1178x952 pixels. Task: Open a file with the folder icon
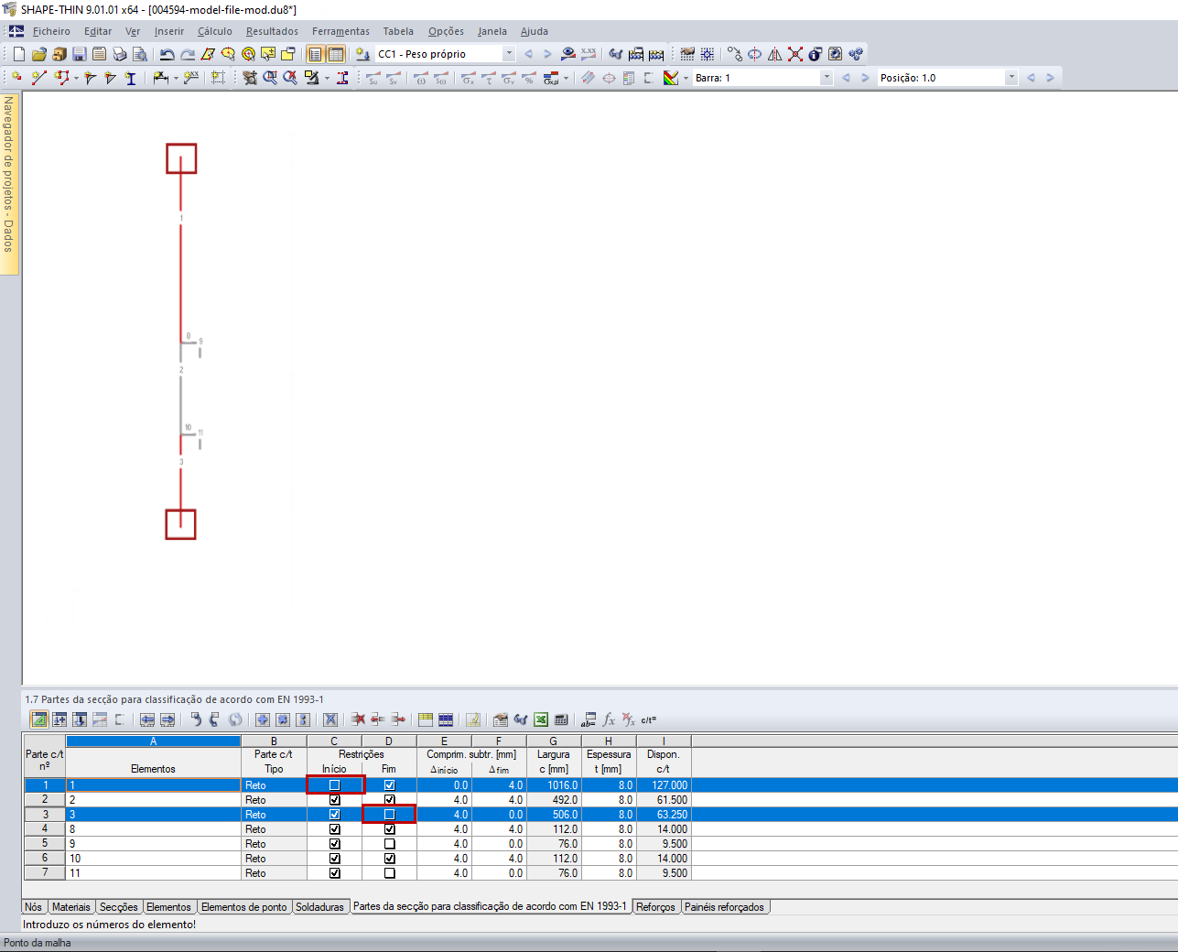[39, 54]
